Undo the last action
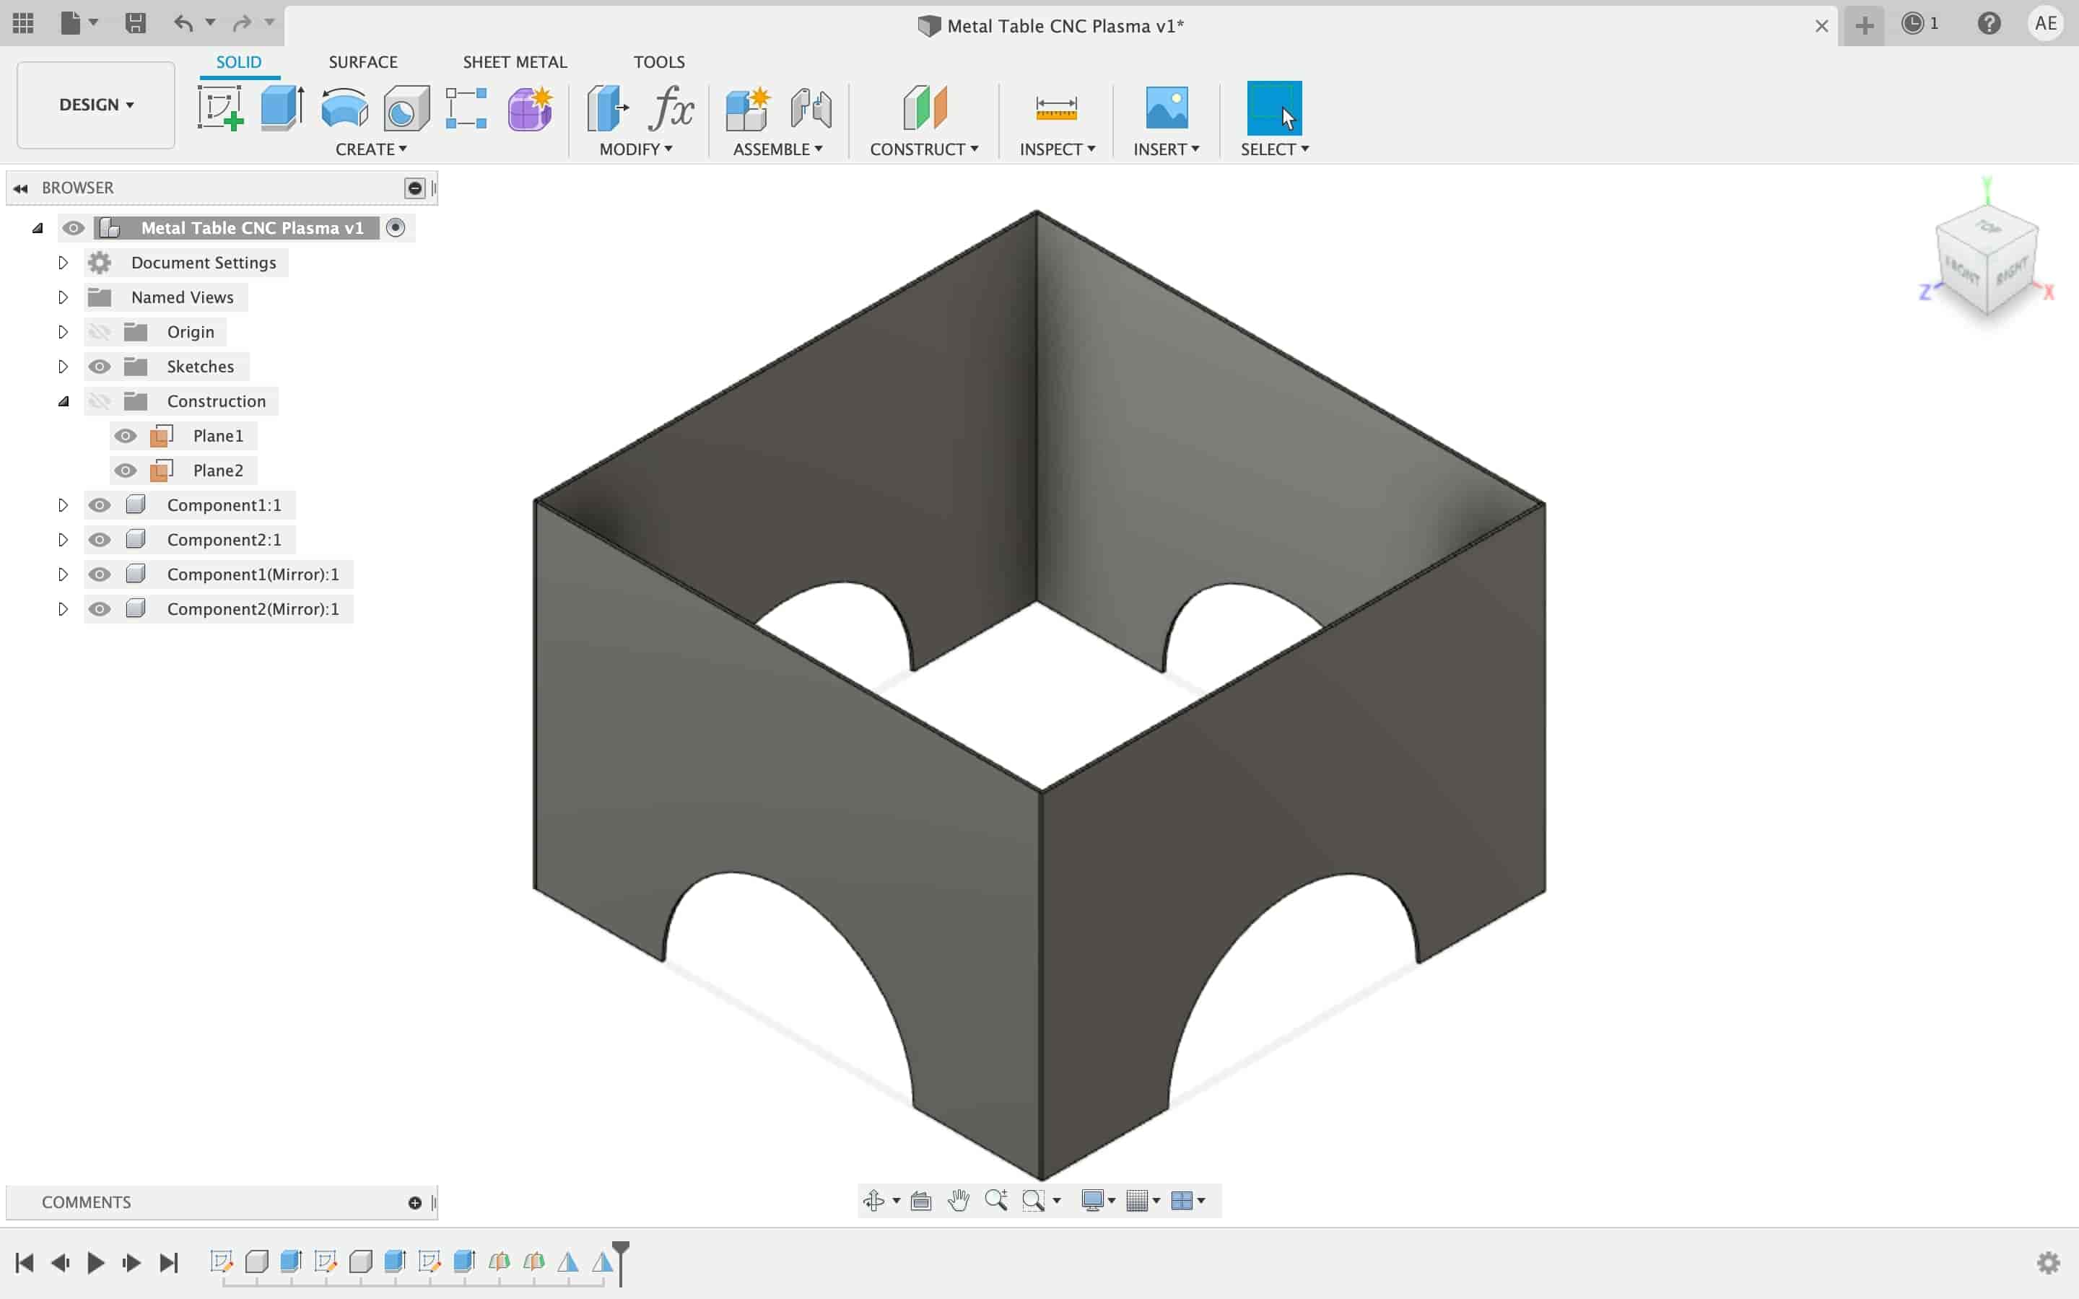The height and width of the screenshot is (1299, 2079). point(183,23)
